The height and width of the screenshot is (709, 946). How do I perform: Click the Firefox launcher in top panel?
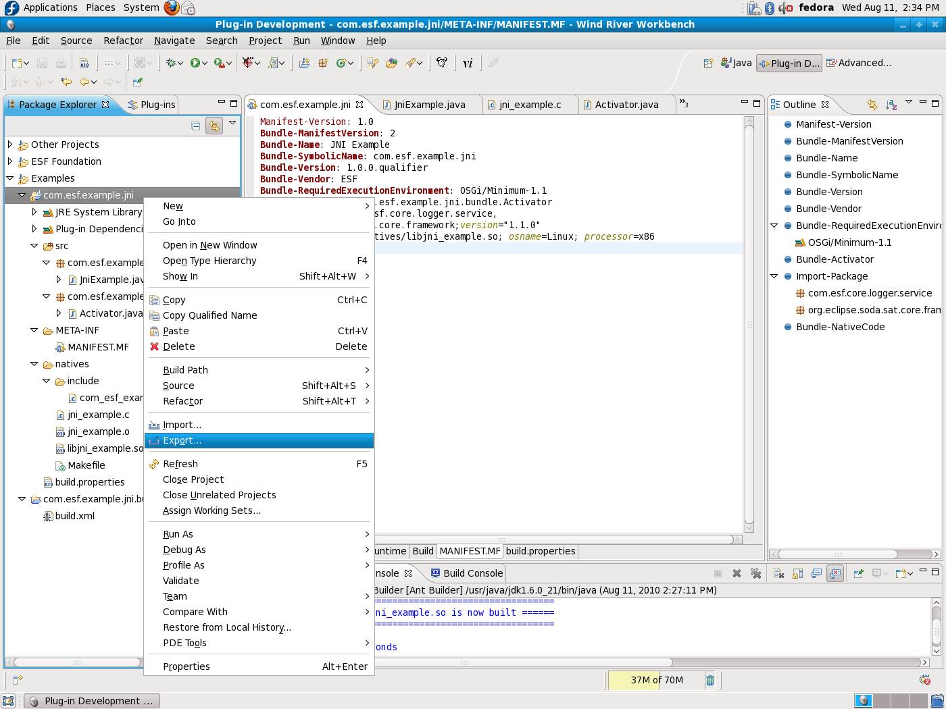pos(172,7)
